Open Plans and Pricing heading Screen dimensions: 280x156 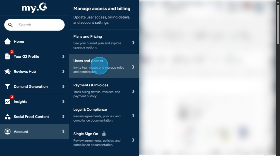click(88, 36)
